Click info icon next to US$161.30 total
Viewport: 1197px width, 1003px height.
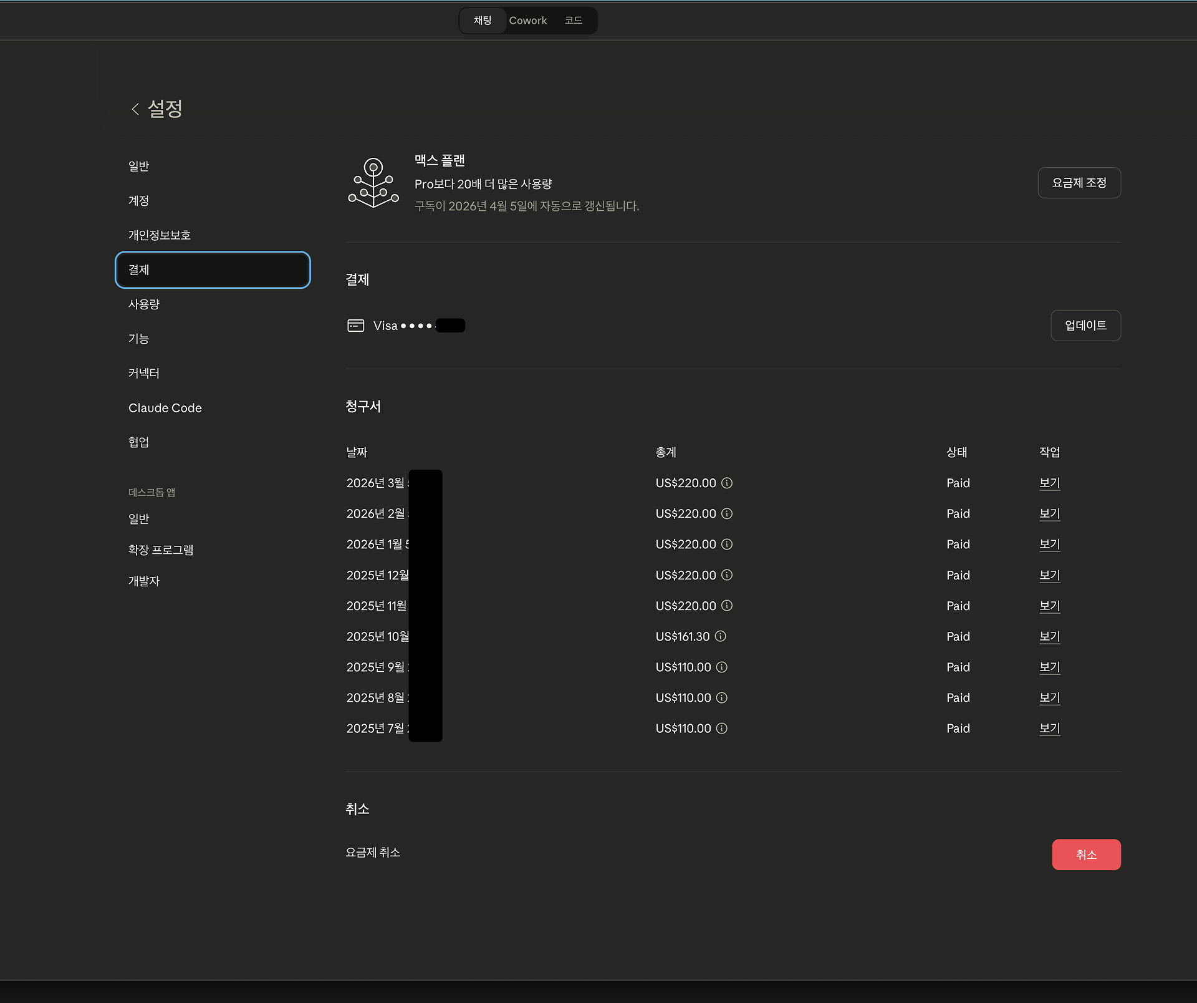point(721,636)
